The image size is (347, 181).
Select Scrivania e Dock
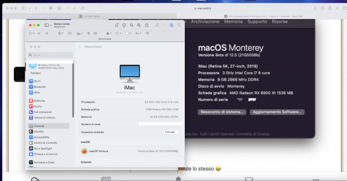point(42,162)
